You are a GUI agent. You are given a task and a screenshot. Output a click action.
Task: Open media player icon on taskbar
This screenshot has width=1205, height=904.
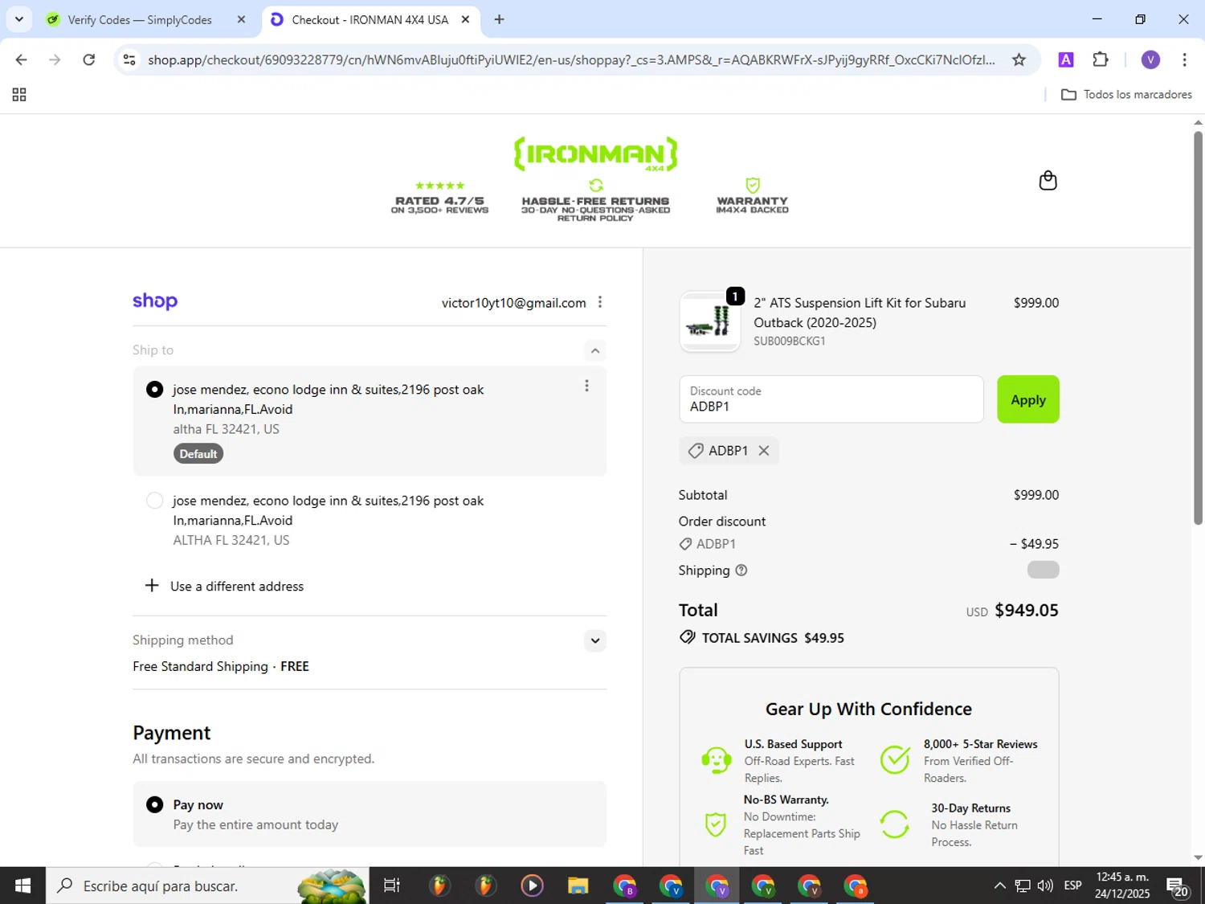pyautogui.click(x=532, y=886)
